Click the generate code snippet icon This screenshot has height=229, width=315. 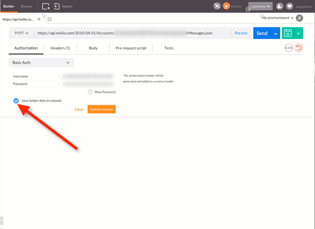289,48
